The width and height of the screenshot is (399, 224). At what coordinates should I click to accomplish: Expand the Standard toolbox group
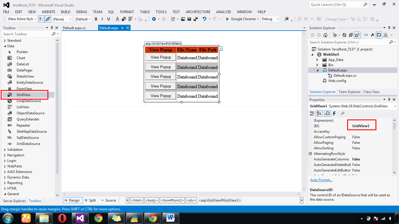pos(5,41)
